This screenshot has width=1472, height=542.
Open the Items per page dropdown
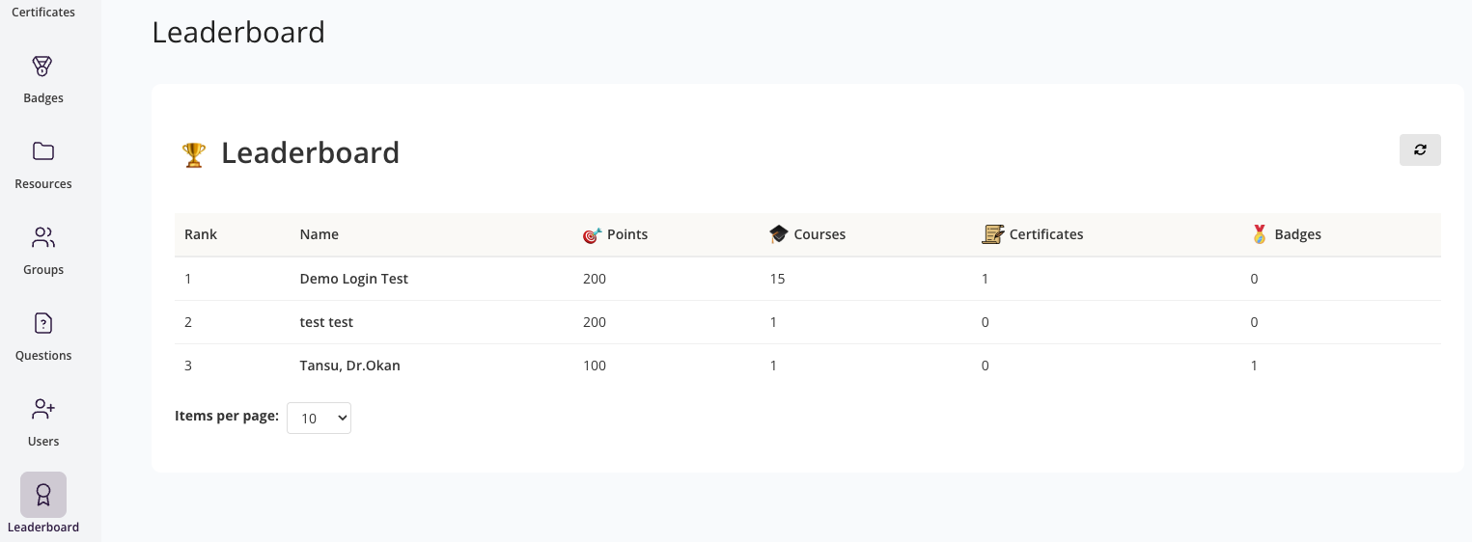coord(319,418)
